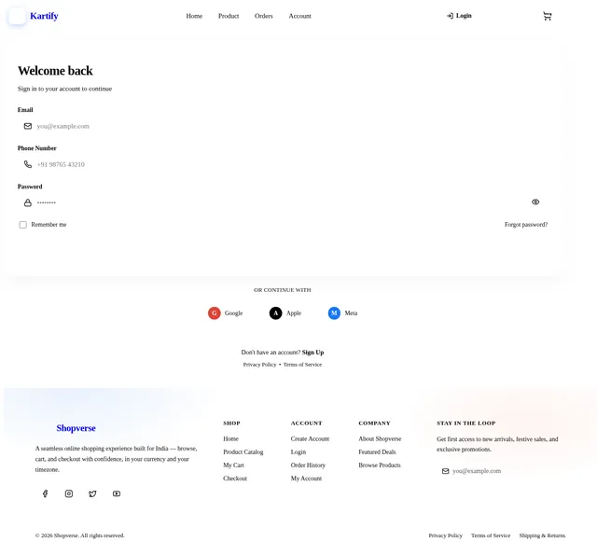
Task: Focus the Email input field
Action: [x=285, y=126]
